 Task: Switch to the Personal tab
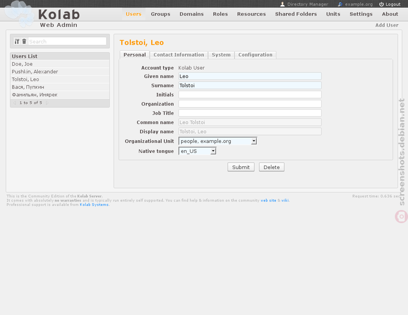(x=134, y=55)
